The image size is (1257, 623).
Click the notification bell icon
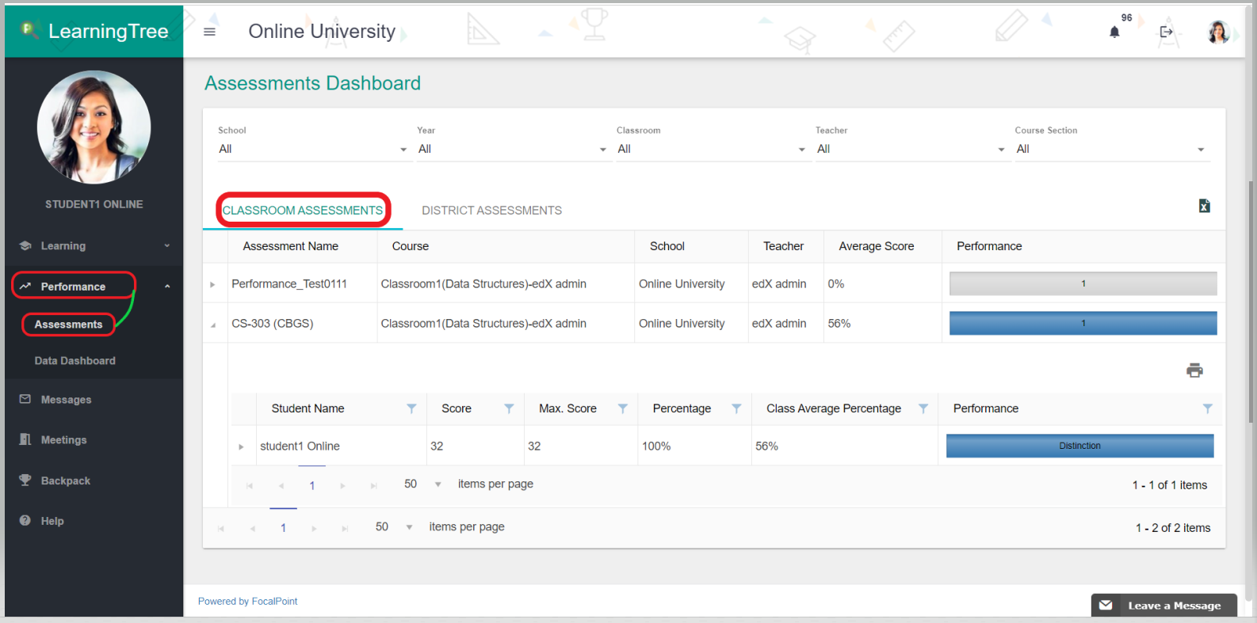click(x=1114, y=32)
